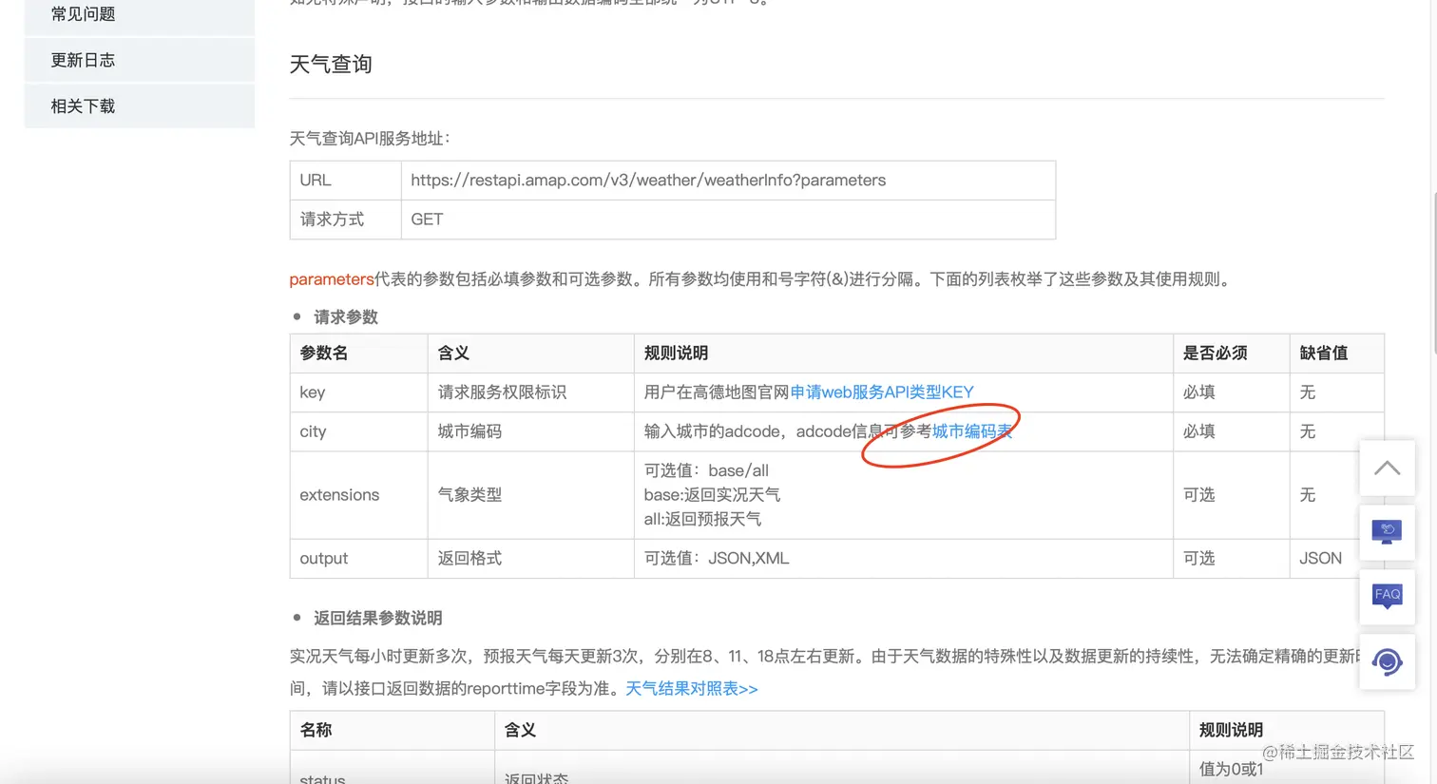Follow the 申请web服务API类型KEY link

click(881, 392)
